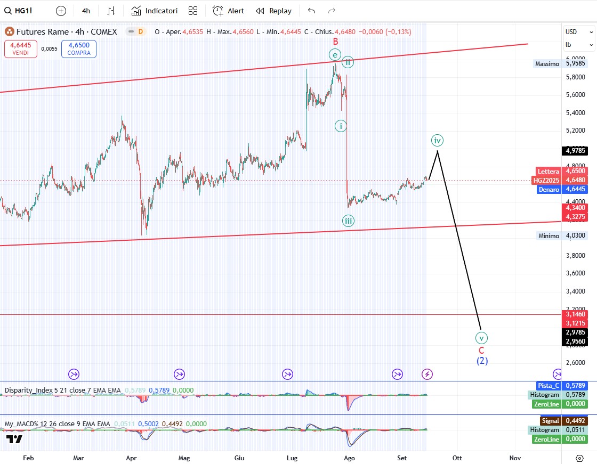
Task: Click the Disparity_Index indicator legend
Action: (x=62, y=390)
